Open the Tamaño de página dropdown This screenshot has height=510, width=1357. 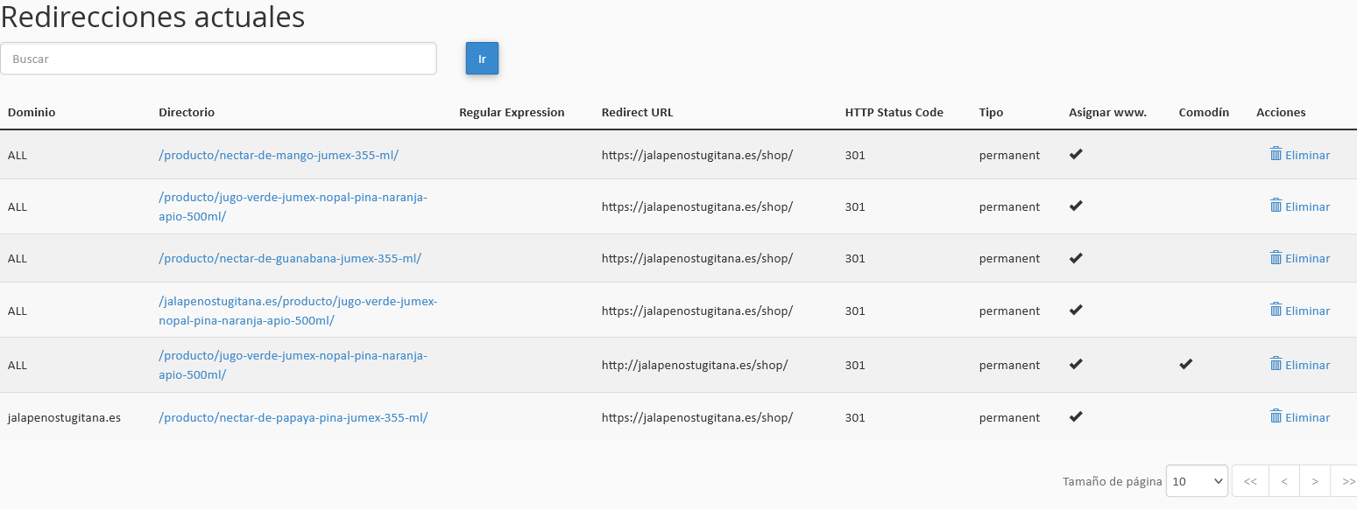pos(1197,481)
